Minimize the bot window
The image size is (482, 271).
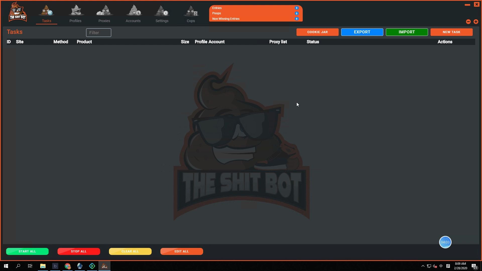pos(467,5)
